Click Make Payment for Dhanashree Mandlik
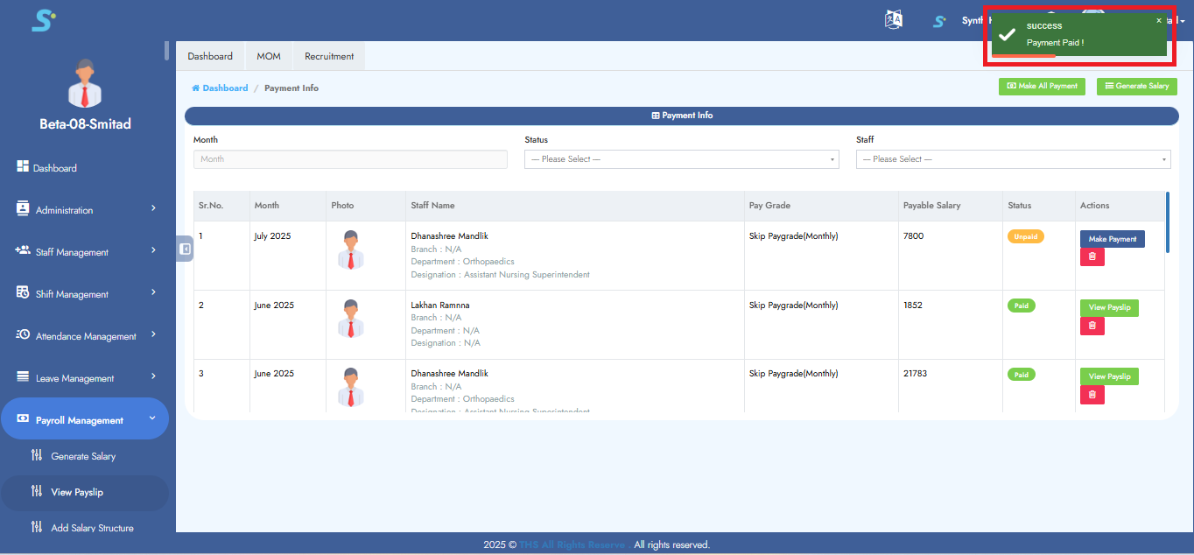The width and height of the screenshot is (1194, 555). tap(1112, 239)
